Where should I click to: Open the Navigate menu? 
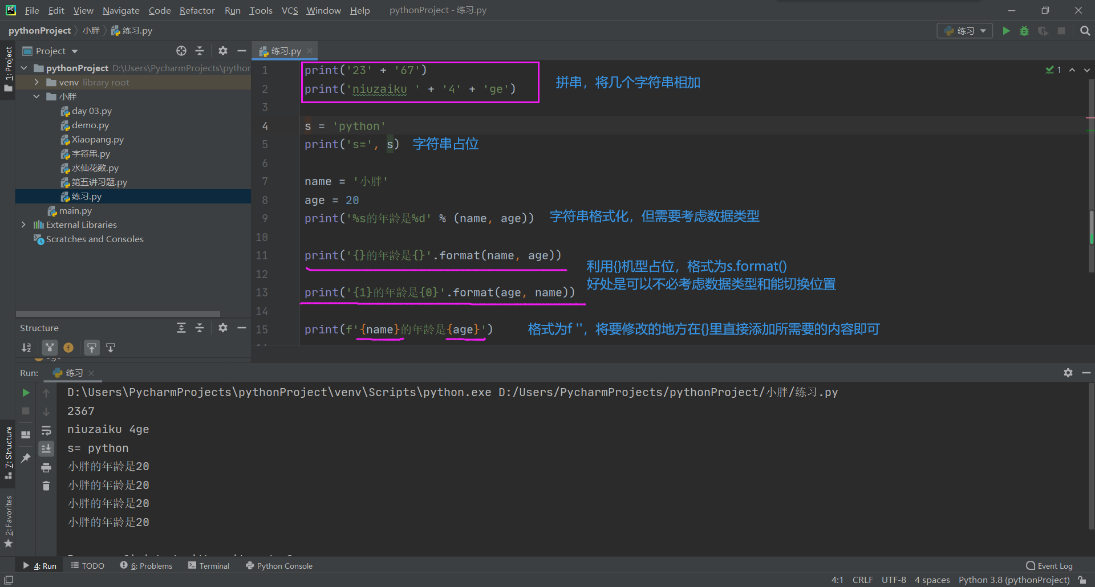tap(121, 10)
